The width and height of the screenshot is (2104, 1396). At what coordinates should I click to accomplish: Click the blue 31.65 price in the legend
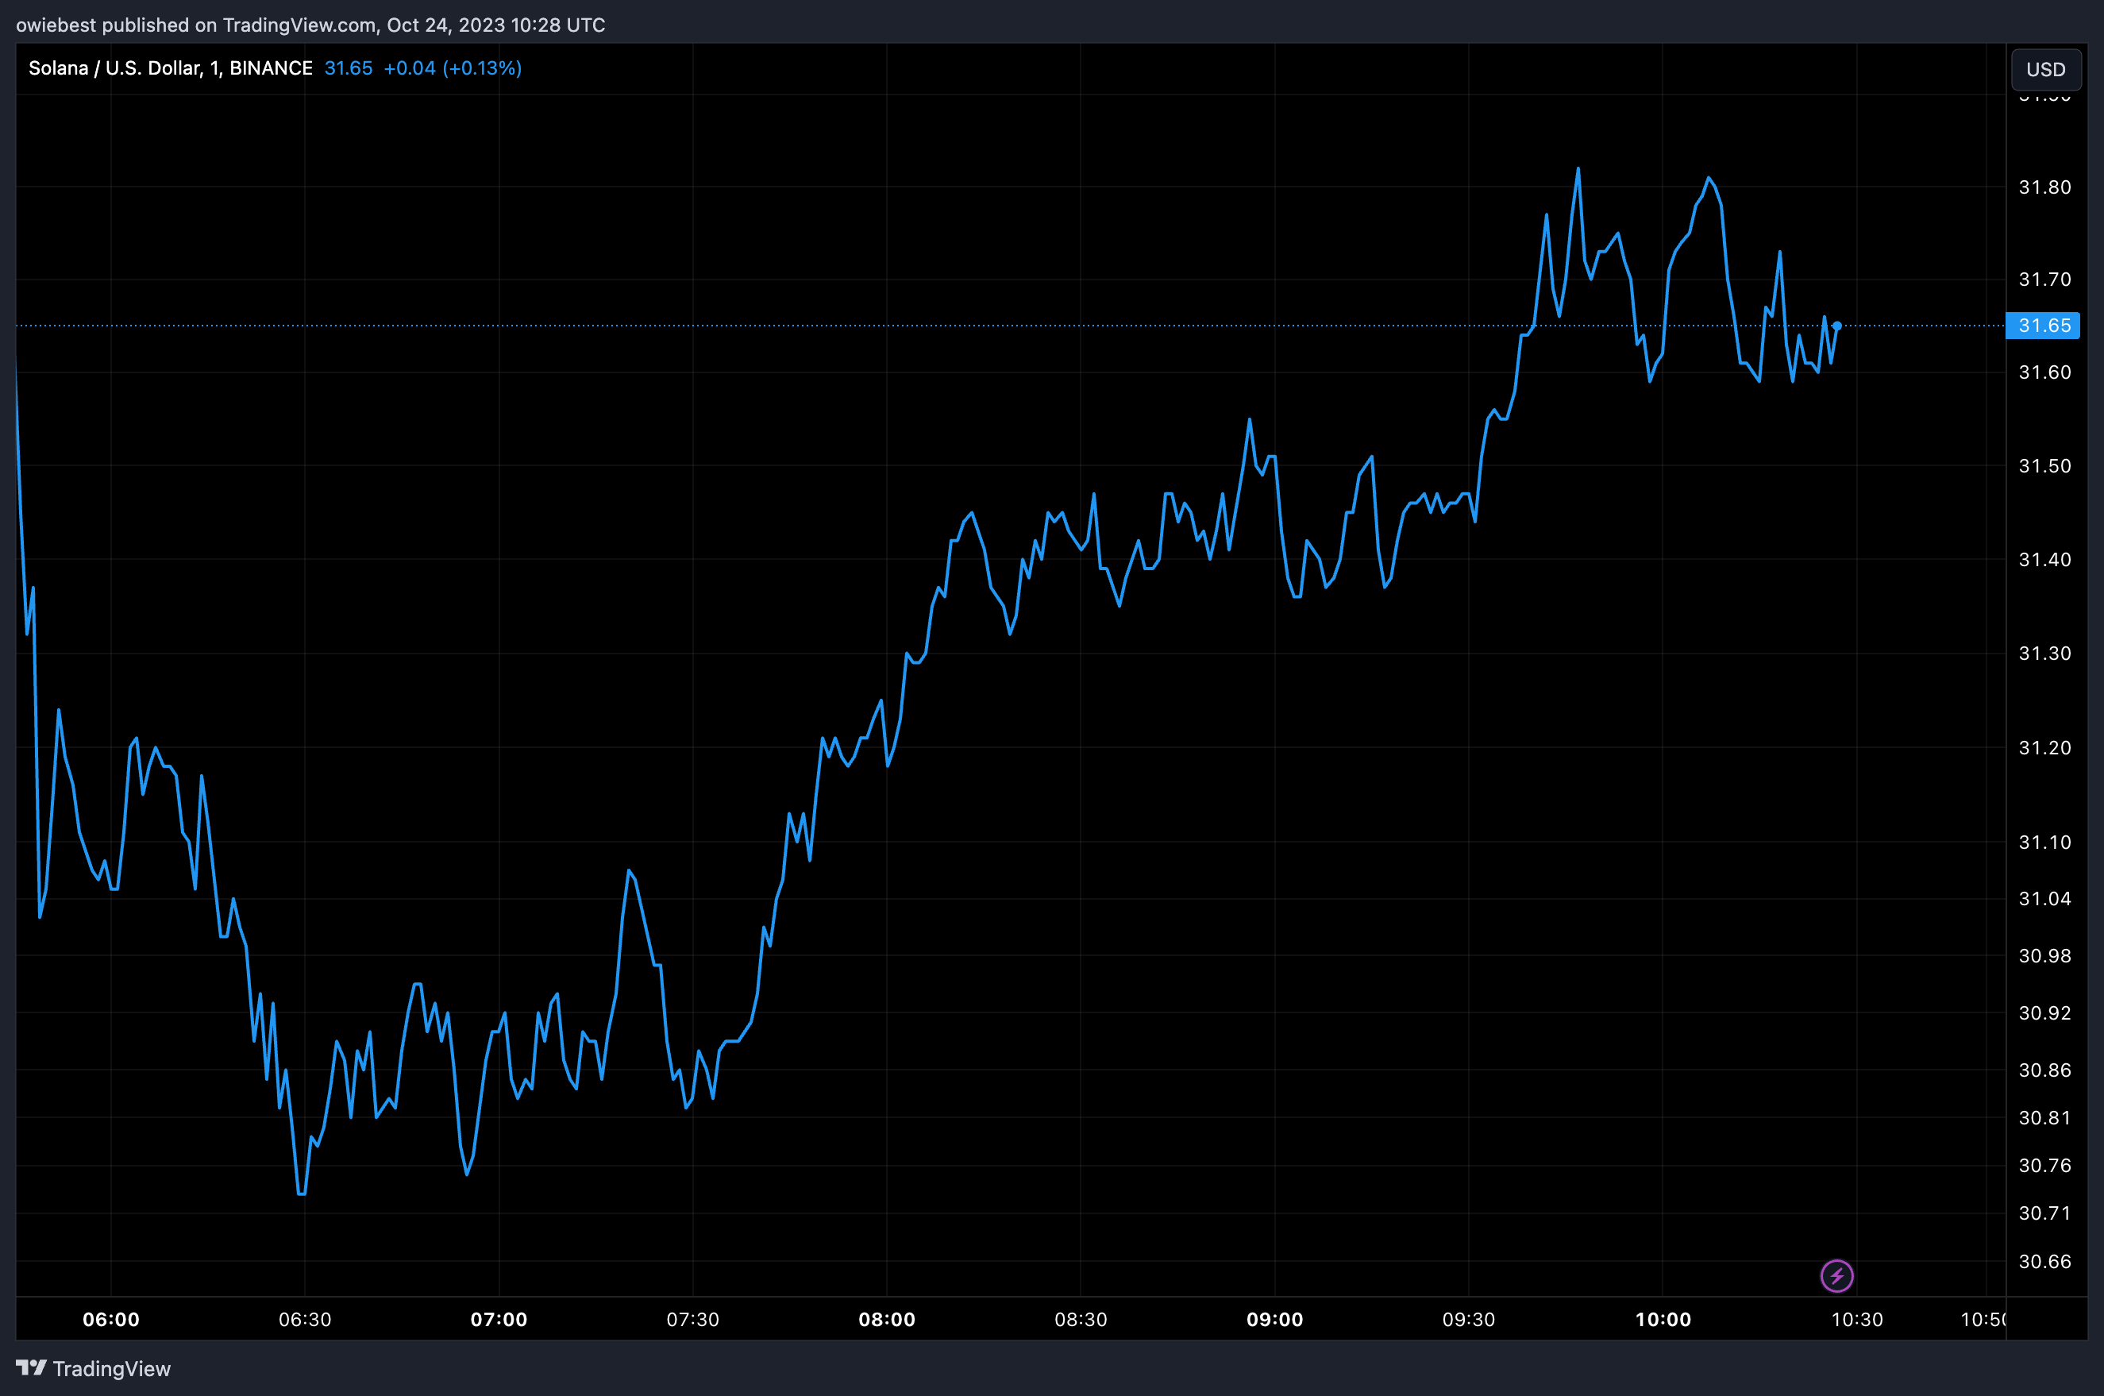click(348, 68)
